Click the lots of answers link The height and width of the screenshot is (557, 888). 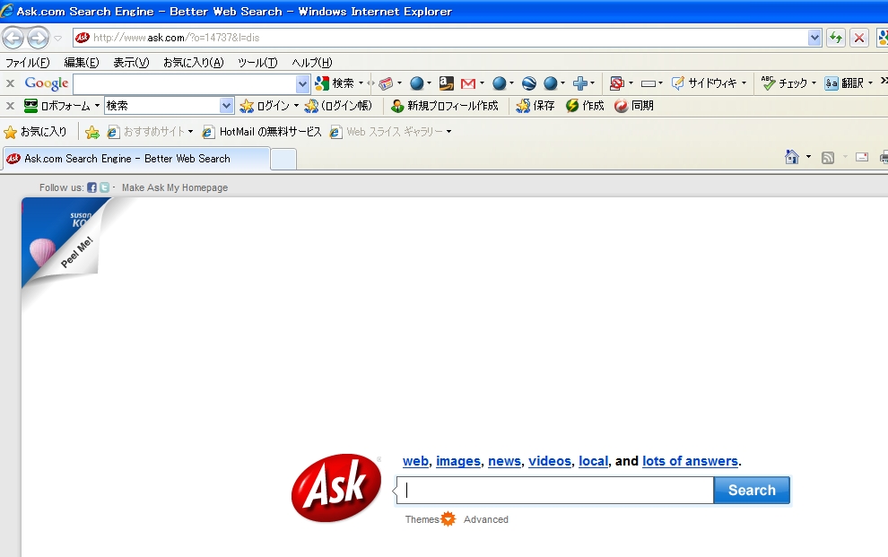(691, 461)
